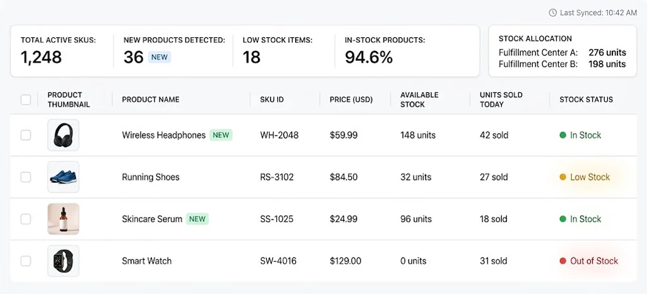
Task: Click the 31 sold cell
Action: [493, 261]
